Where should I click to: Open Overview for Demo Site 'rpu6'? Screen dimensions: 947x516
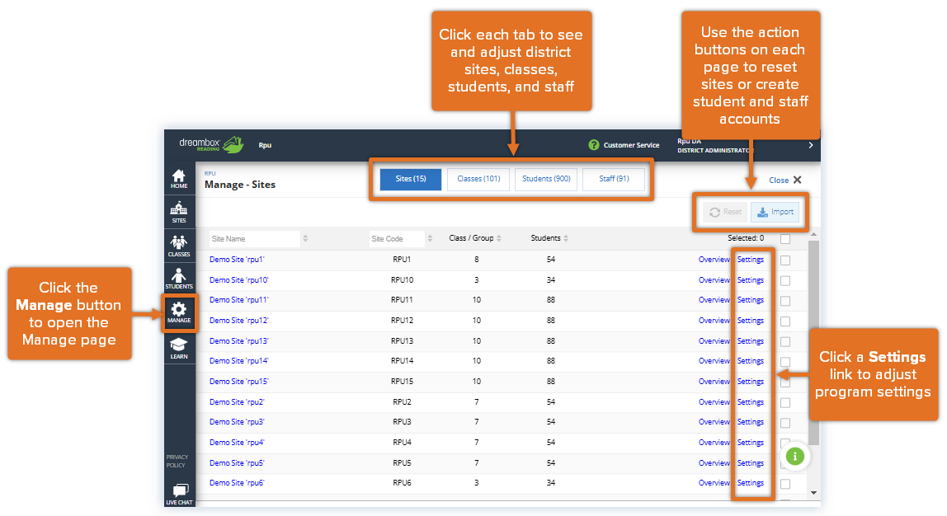coord(714,483)
